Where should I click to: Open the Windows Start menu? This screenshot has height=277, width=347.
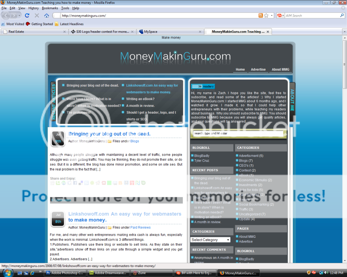pyautogui.click(x=8, y=273)
